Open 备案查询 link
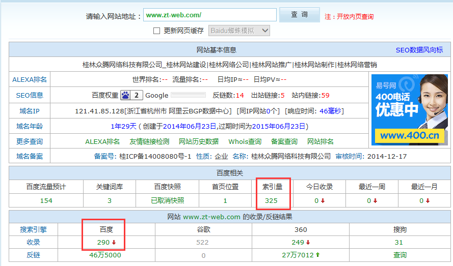The height and width of the screenshot is (266, 453). (x=284, y=142)
